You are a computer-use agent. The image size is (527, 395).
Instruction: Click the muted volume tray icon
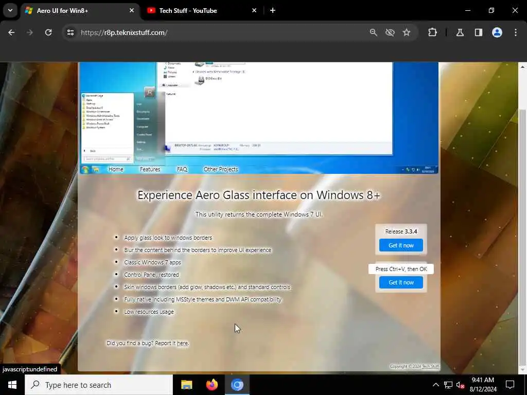tap(460, 385)
